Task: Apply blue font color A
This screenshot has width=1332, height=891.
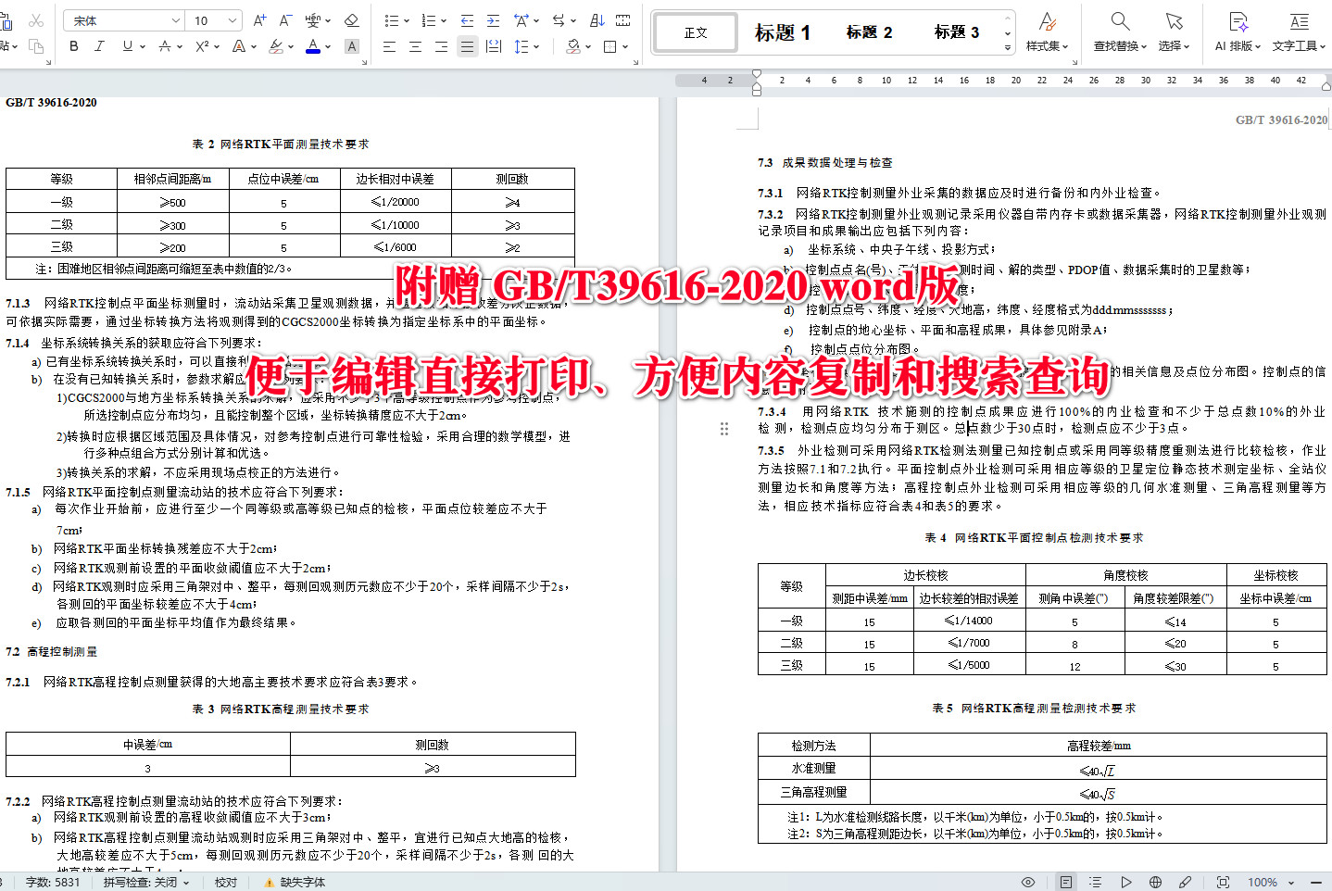Action: (x=313, y=45)
